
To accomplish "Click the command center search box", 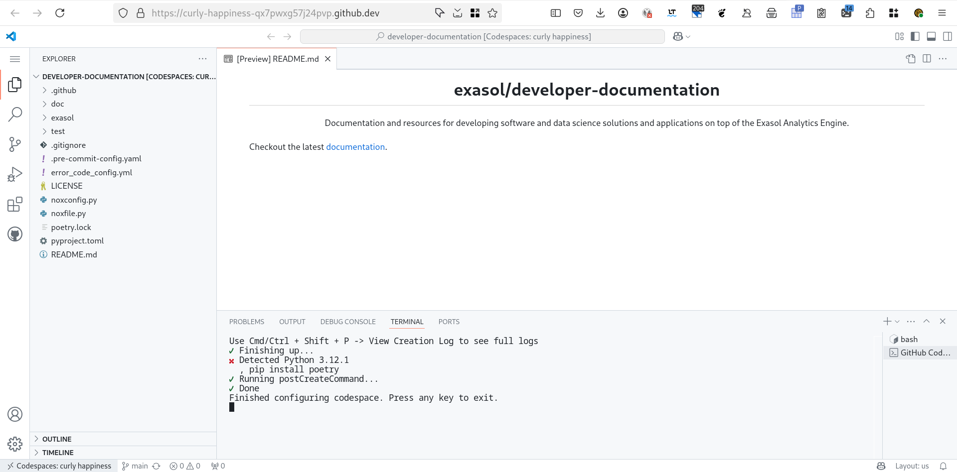I will (482, 36).
